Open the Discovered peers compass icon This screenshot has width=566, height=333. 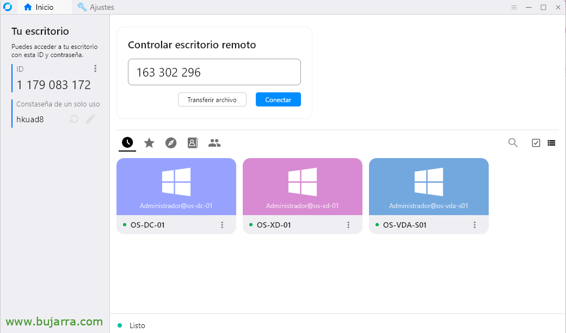click(170, 142)
